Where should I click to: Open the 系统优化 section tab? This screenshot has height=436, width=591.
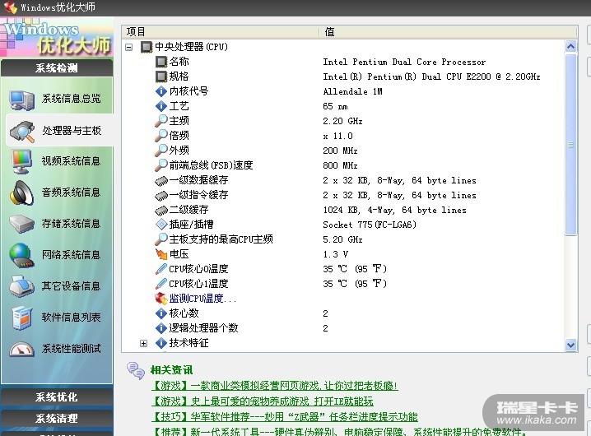[57, 397]
